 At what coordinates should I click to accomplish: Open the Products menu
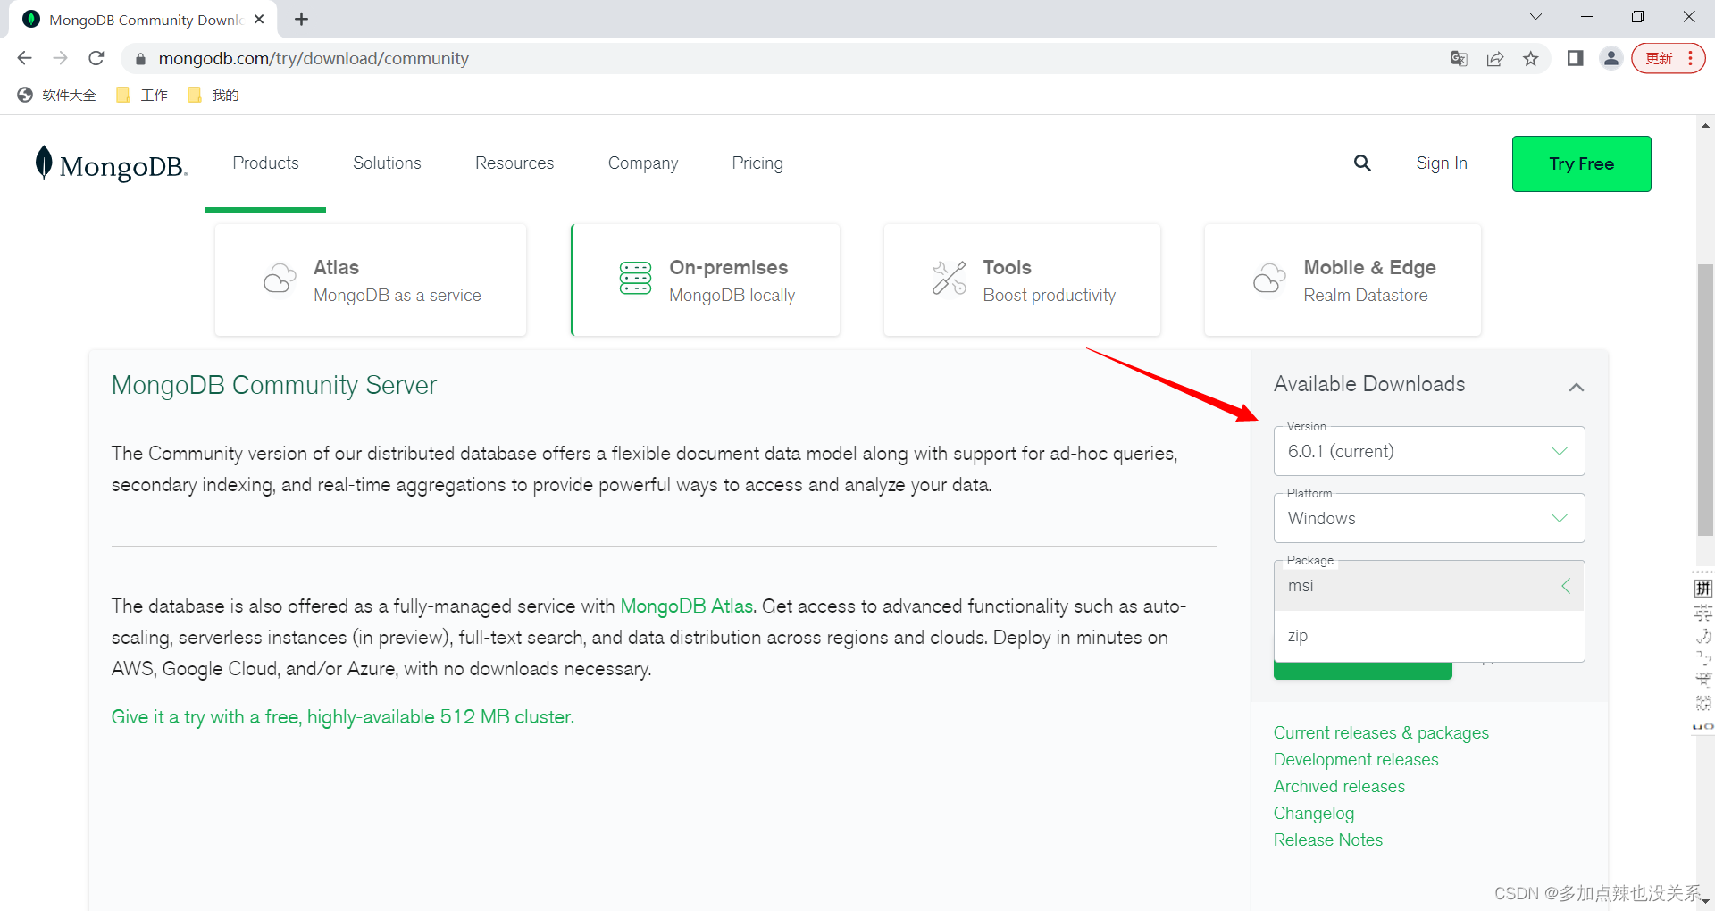[x=265, y=163]
